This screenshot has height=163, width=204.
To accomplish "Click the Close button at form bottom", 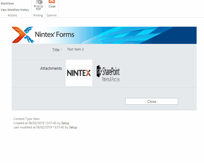I will point(152,101).
